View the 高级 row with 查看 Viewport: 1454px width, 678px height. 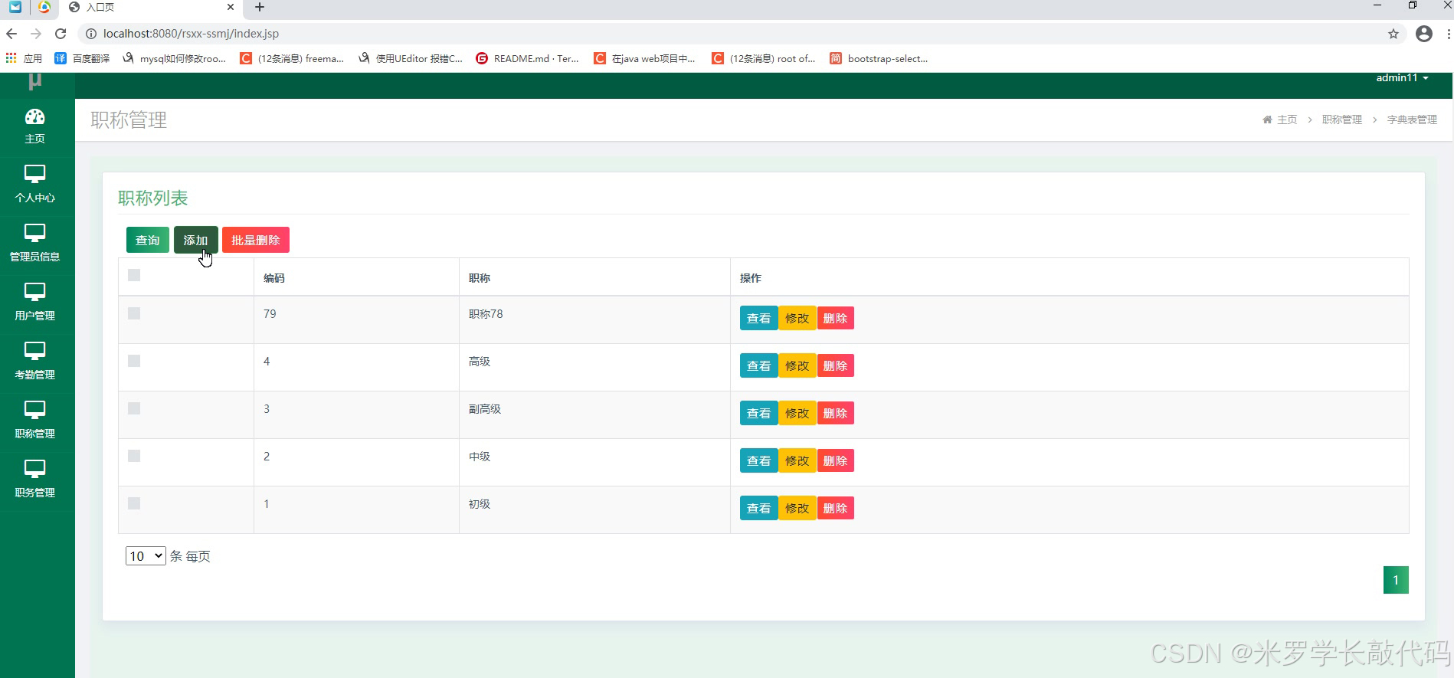click(758, 365)
